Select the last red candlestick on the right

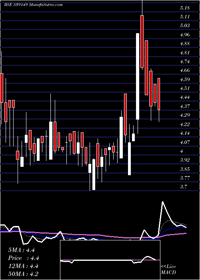click(159, 94)
